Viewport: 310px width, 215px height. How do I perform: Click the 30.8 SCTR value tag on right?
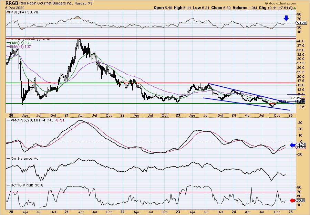(301, 201)
